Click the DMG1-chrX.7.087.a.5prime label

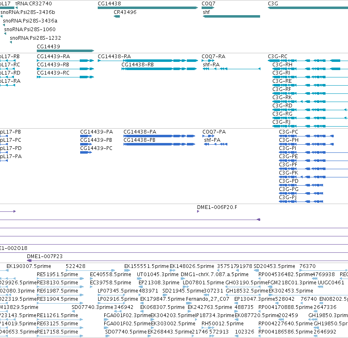(x=215, y=274)
